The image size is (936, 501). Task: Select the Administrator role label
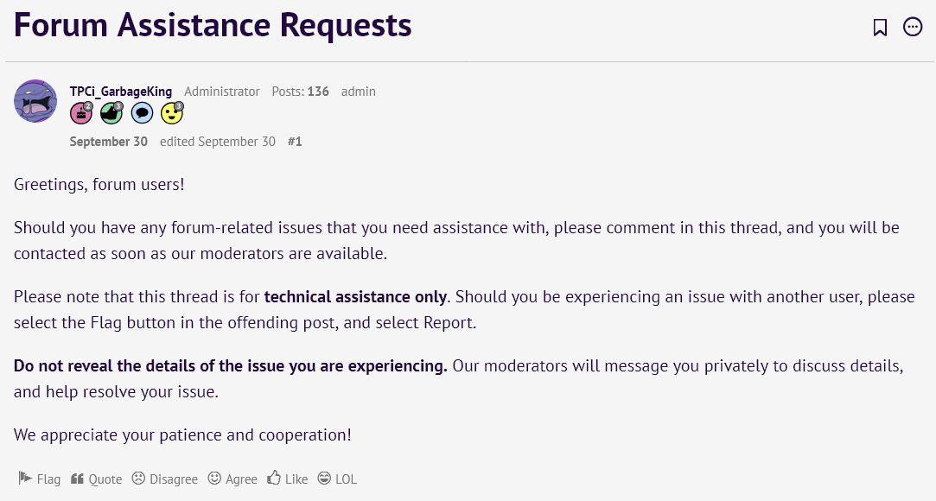tap(222, 92)
